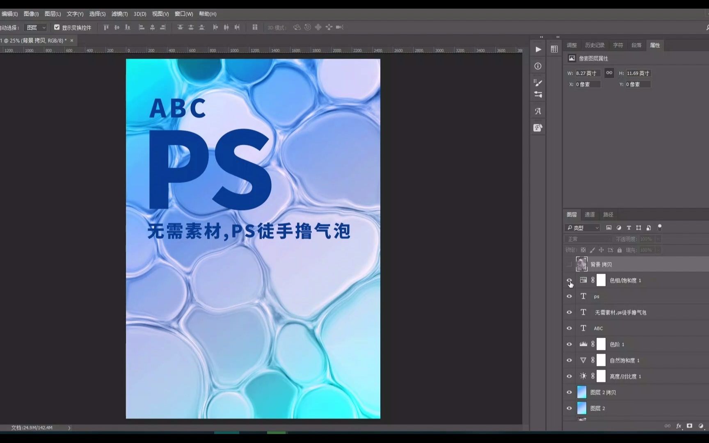Open the 图层(L) menu

(x=53, y=14)
